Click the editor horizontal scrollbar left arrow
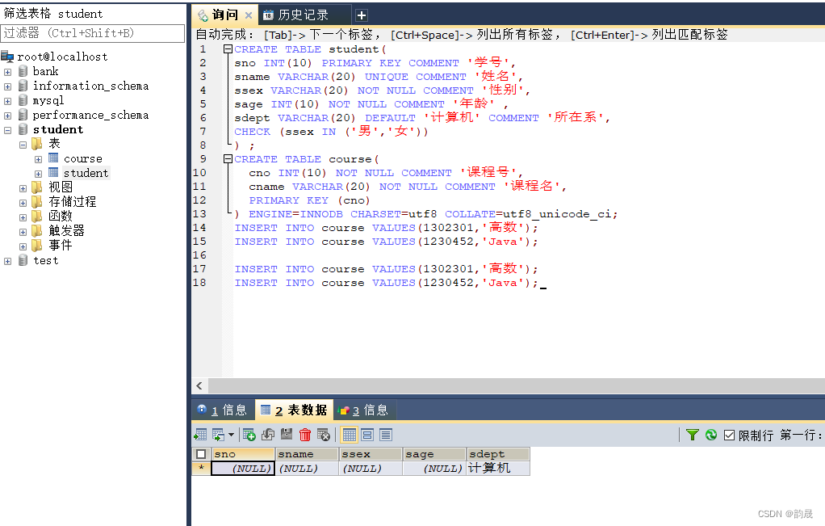Screen dimensions: 825x526 199,386
